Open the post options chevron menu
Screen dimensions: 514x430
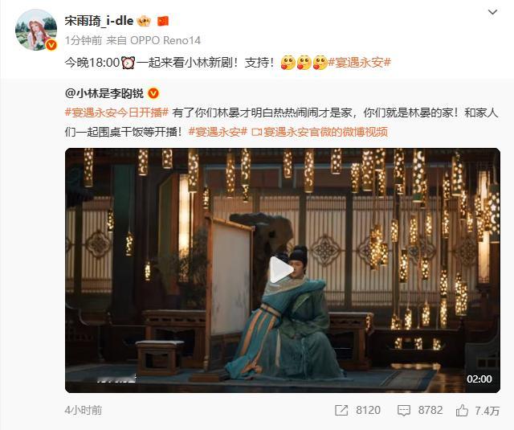[x=492, y=13]
